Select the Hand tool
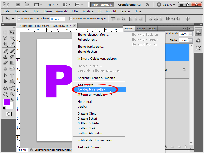Screen dimensions: 204x153 click(x=5, y=94)
